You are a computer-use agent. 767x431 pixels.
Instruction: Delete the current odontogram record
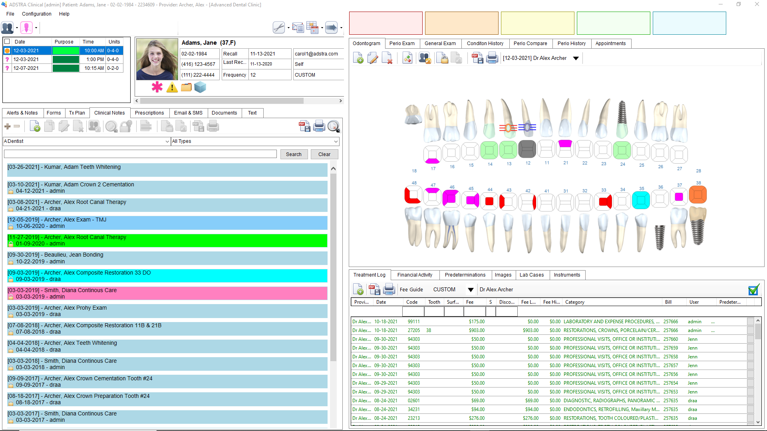[387, 58]
